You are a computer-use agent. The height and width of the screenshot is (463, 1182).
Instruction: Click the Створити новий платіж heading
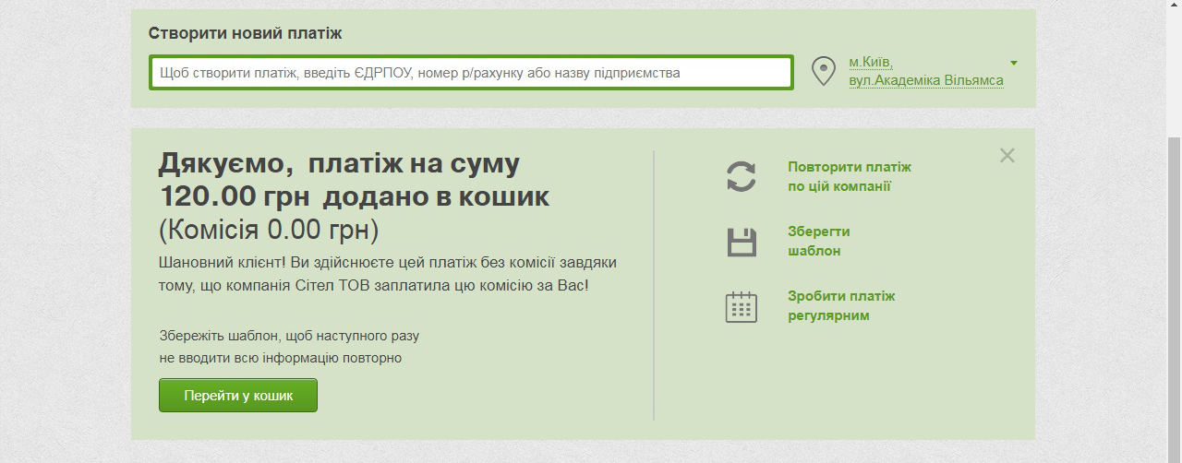[x=246, y=33]
